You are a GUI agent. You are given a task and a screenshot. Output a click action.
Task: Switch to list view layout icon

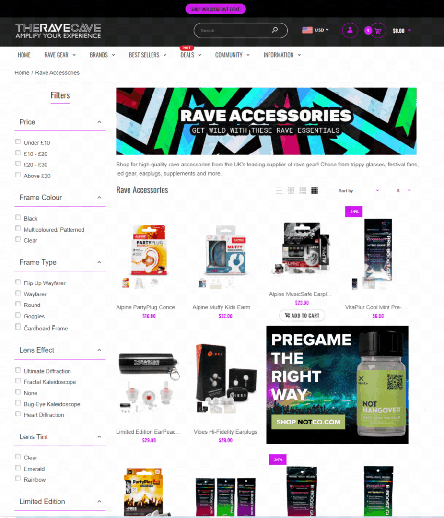coord(279,190)
